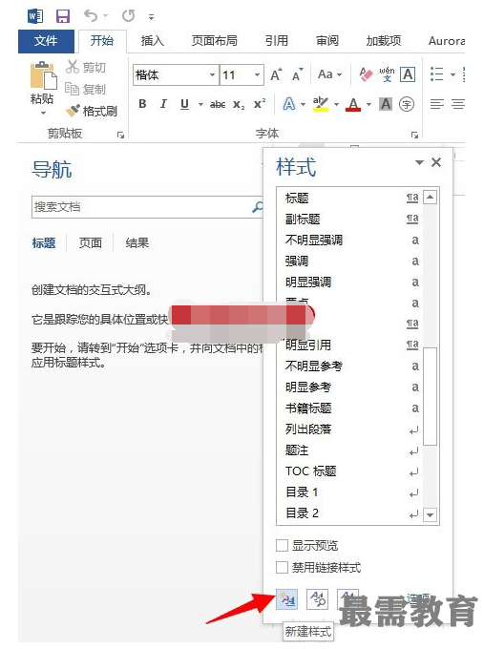This screenshot has width=484, height=649.
Task: Expand the Font dialog launcher
Action: coord(414,135)
